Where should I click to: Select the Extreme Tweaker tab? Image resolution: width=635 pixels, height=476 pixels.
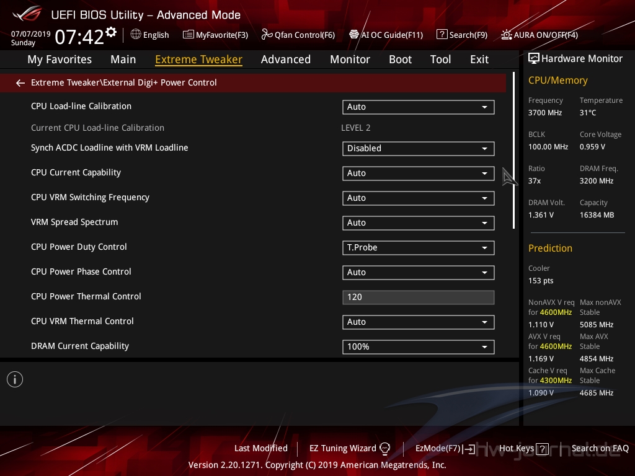click(x=199, y=59)
